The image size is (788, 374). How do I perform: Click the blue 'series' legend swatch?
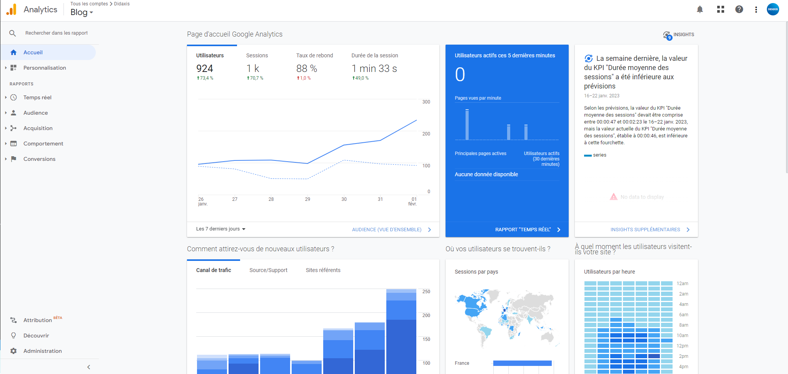point(588,155)
